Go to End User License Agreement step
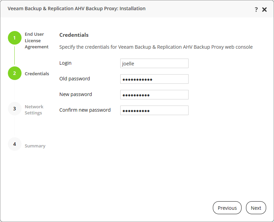 pos(36,41)
